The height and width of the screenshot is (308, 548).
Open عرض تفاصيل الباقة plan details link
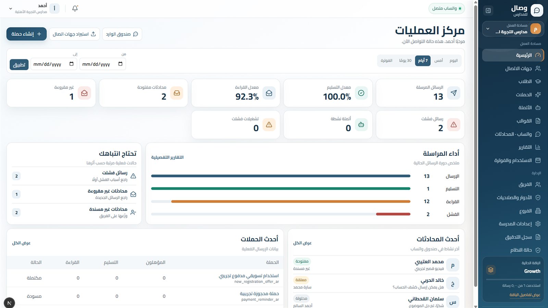pyautogui.click(x=525, y=295)
